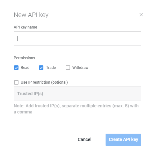Viewport: 155px width, 158px height.
Task: Click the Create API key button
Action: click(x=123, y=140)
